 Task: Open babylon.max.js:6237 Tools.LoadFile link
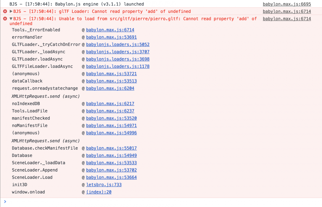click(x=110, y=111)
